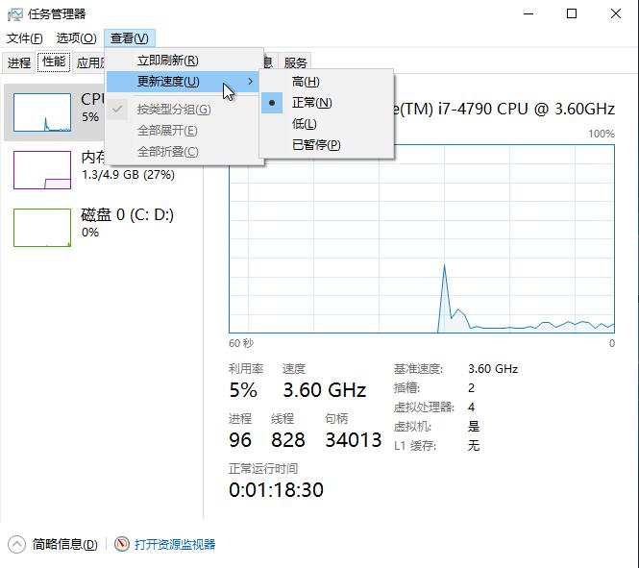Switch to the 进程 tab

(x=19, y=62)
